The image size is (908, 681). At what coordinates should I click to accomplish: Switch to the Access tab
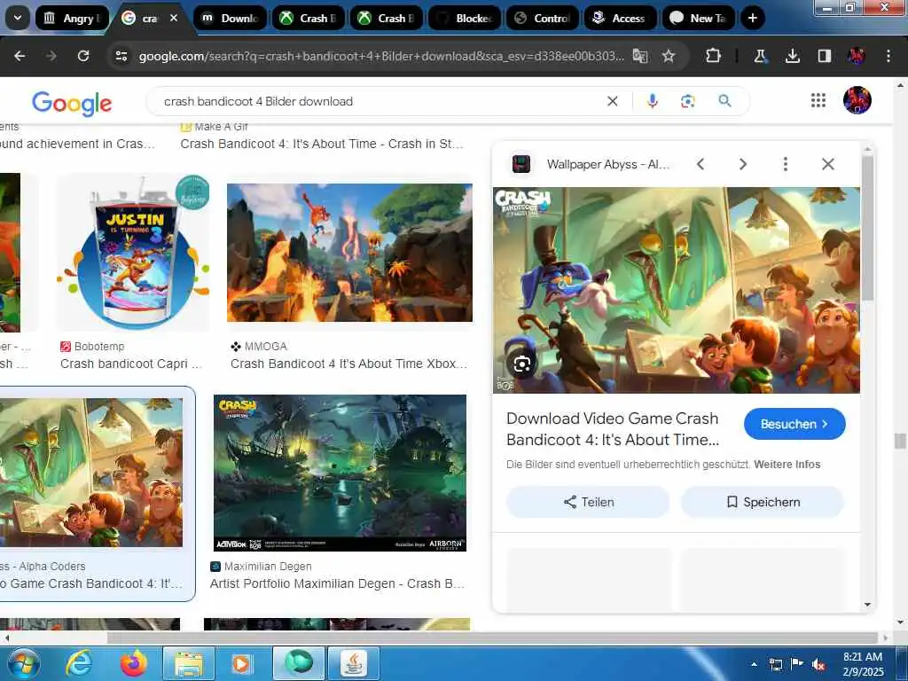coord(621,18)
